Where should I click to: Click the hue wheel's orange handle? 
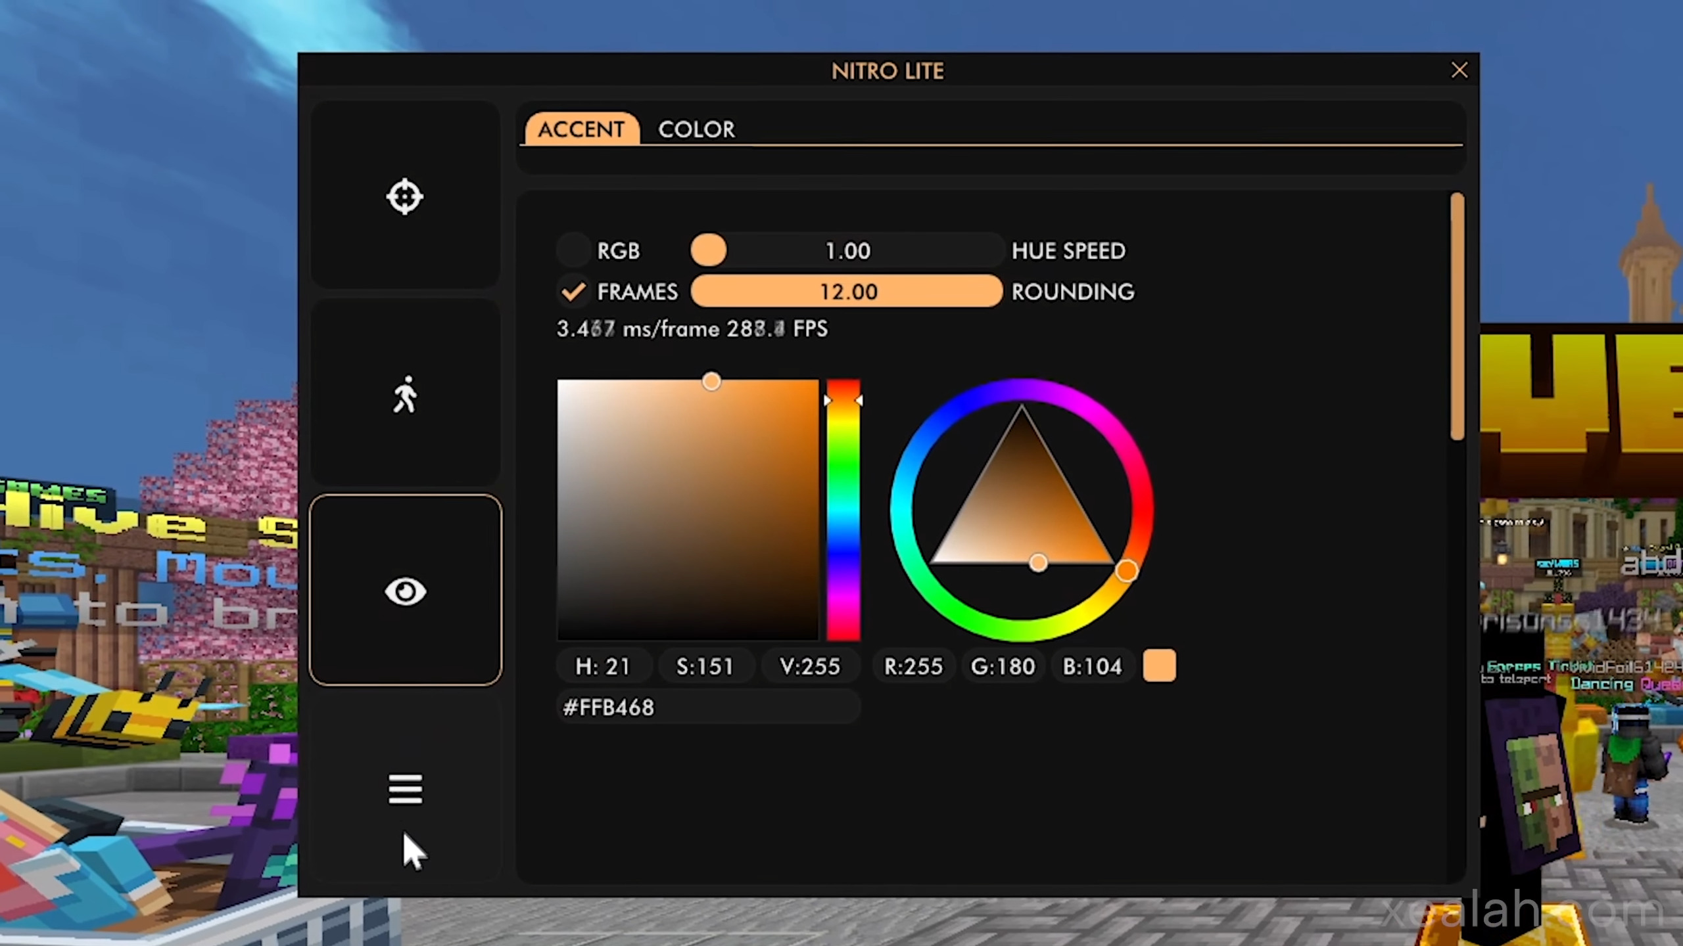tap(1126, 571)
